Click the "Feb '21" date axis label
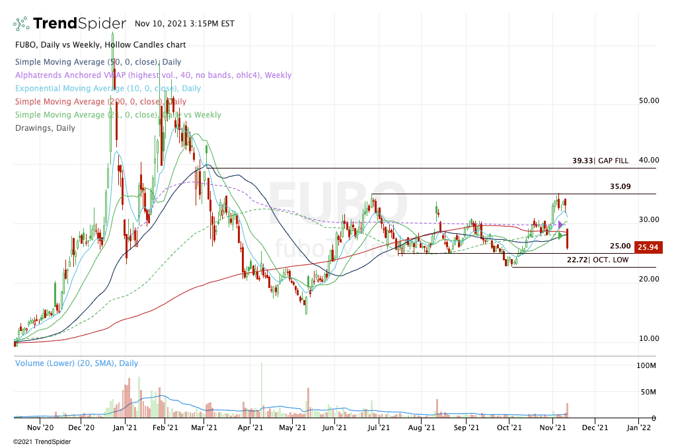Viewport: 676px width, 448px height. point(165,428)
